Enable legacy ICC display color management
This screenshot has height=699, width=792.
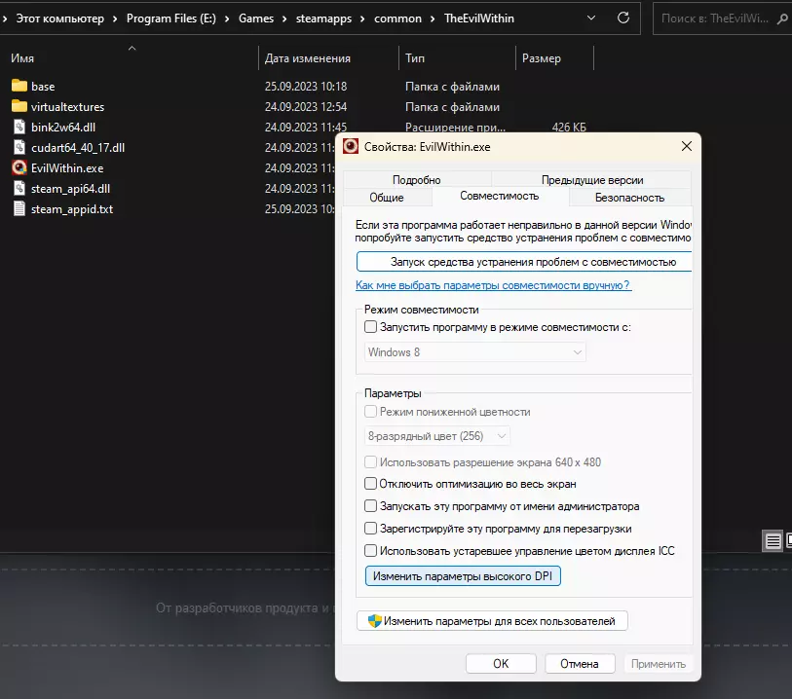[371, 551]
